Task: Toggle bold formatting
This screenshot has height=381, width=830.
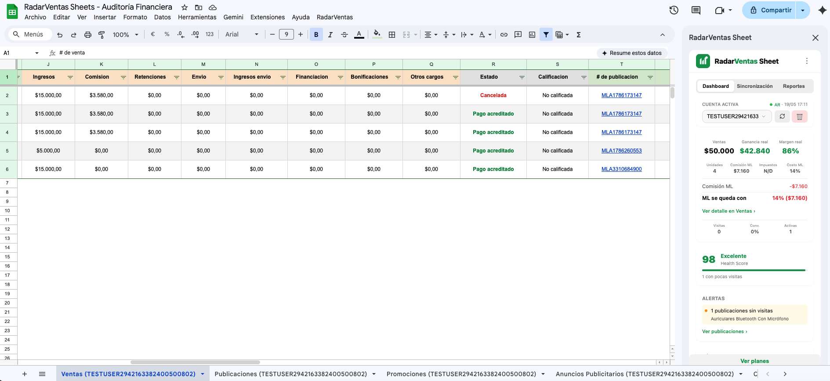Action: click(316, 34)
